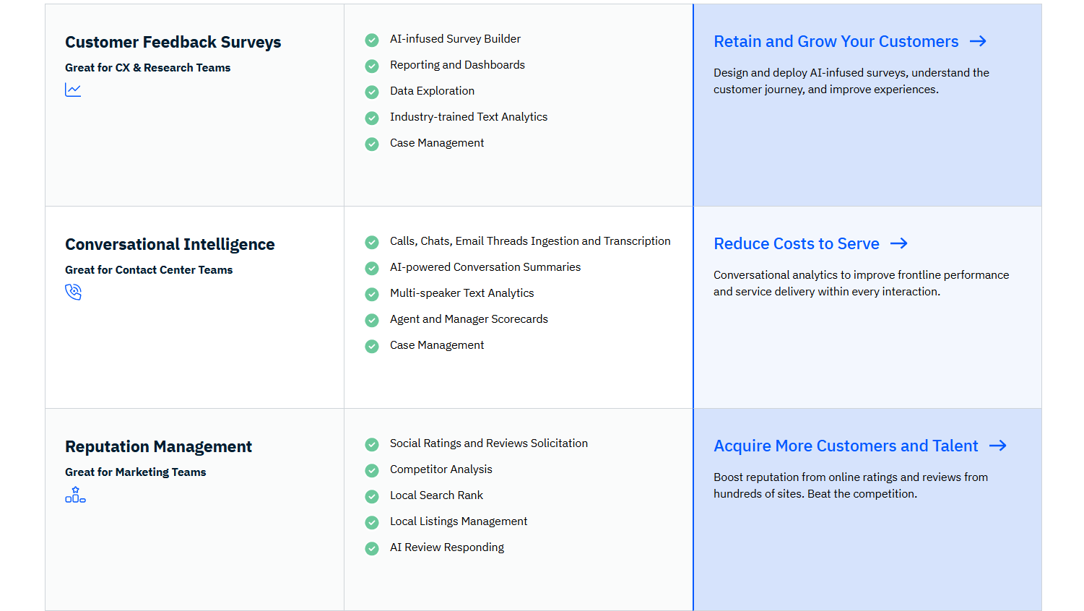The image size is (1084, 611).
Task: Click the green check beside Local Search Rank
Action: pyautogui.click(x=372, y=496)
